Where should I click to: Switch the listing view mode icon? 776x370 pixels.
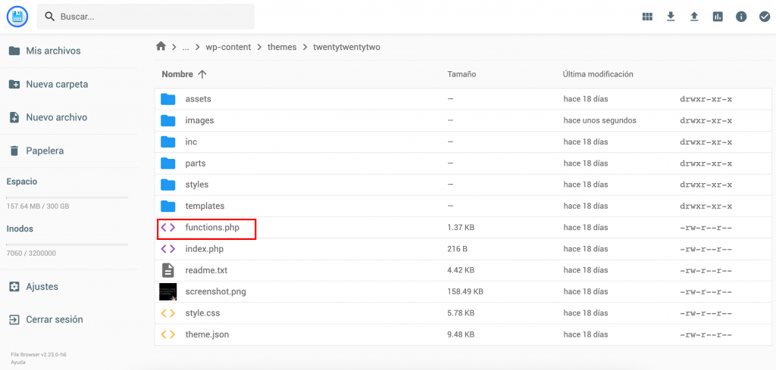coord(647,17)
